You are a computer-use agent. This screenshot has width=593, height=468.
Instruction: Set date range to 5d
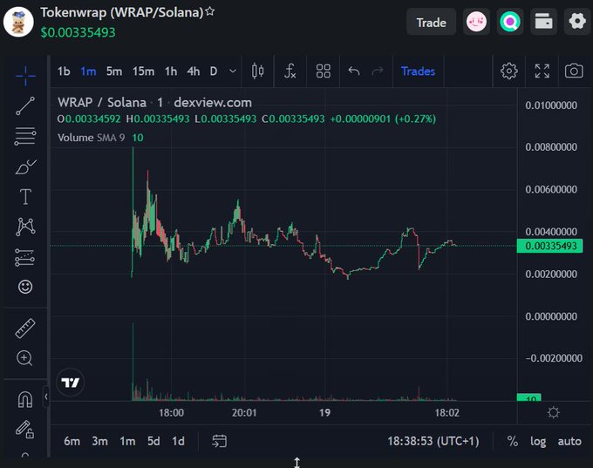[153, 441]
